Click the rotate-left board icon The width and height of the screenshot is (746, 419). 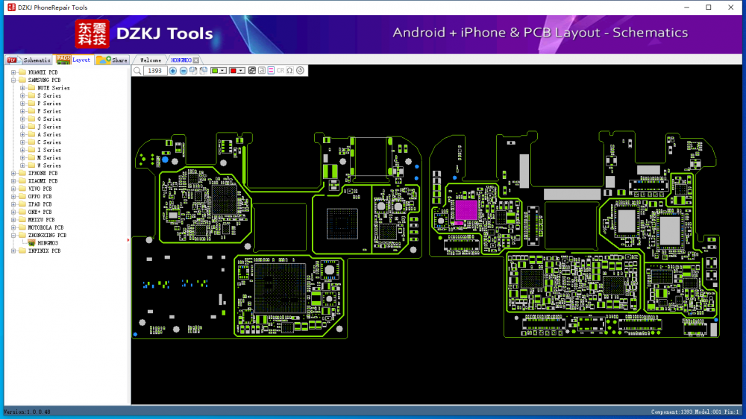tap(204, 71)
